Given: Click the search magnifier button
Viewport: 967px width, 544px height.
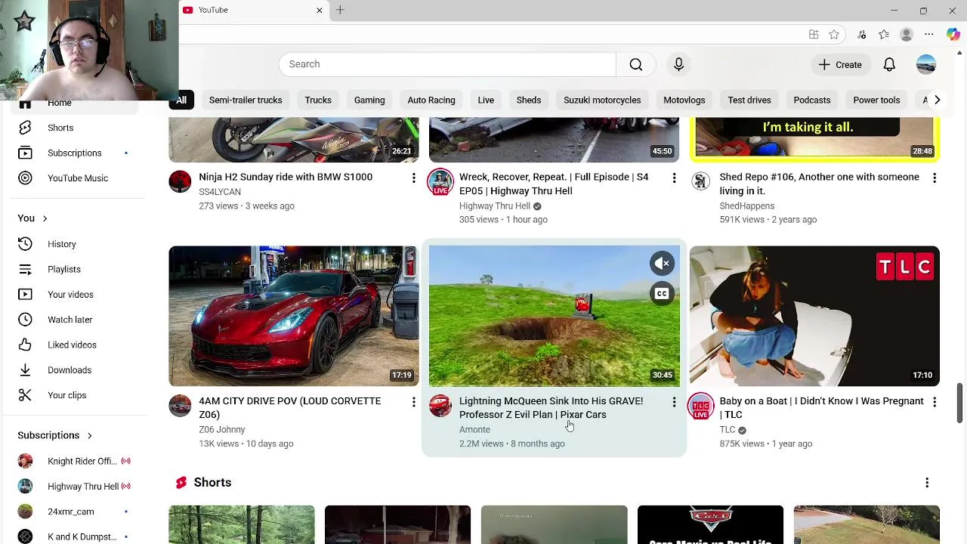Looking at the screenshot, I should 636,64.
